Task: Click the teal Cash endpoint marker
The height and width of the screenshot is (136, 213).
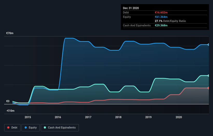Action: [x=209, y=75]
